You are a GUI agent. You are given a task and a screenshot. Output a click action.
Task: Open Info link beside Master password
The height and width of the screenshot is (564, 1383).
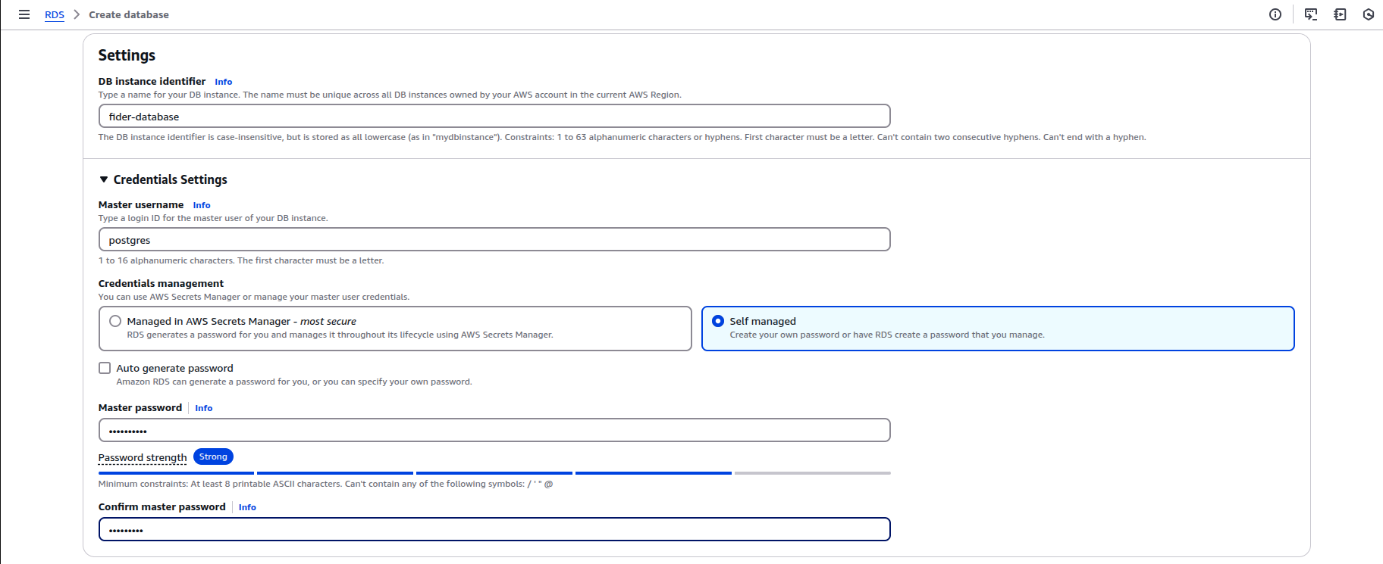[x=203, y=408]
